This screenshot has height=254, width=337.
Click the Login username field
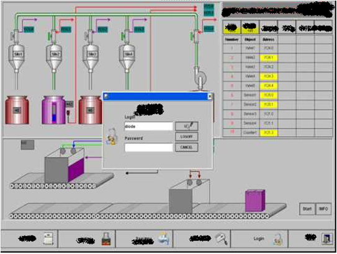point(148,126)
